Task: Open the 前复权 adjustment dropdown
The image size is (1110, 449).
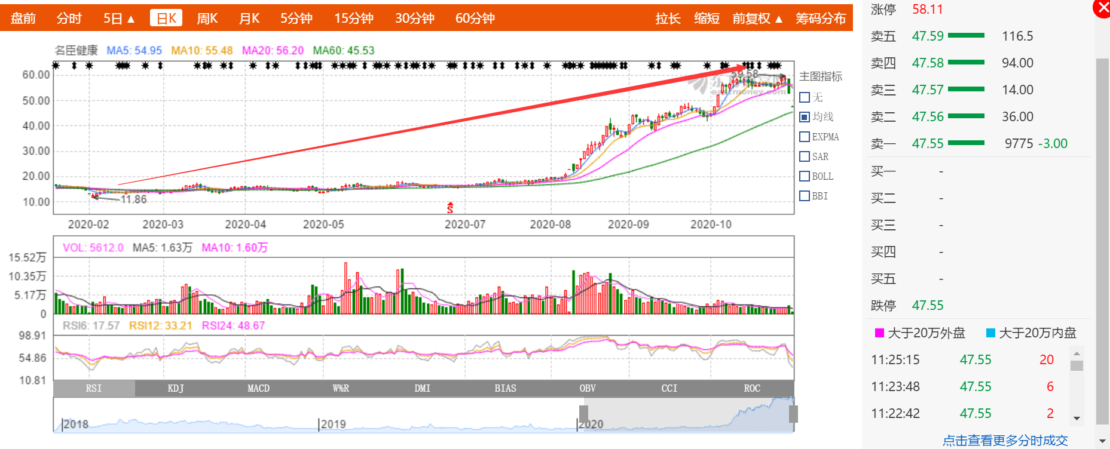Action: coord(757,19)
